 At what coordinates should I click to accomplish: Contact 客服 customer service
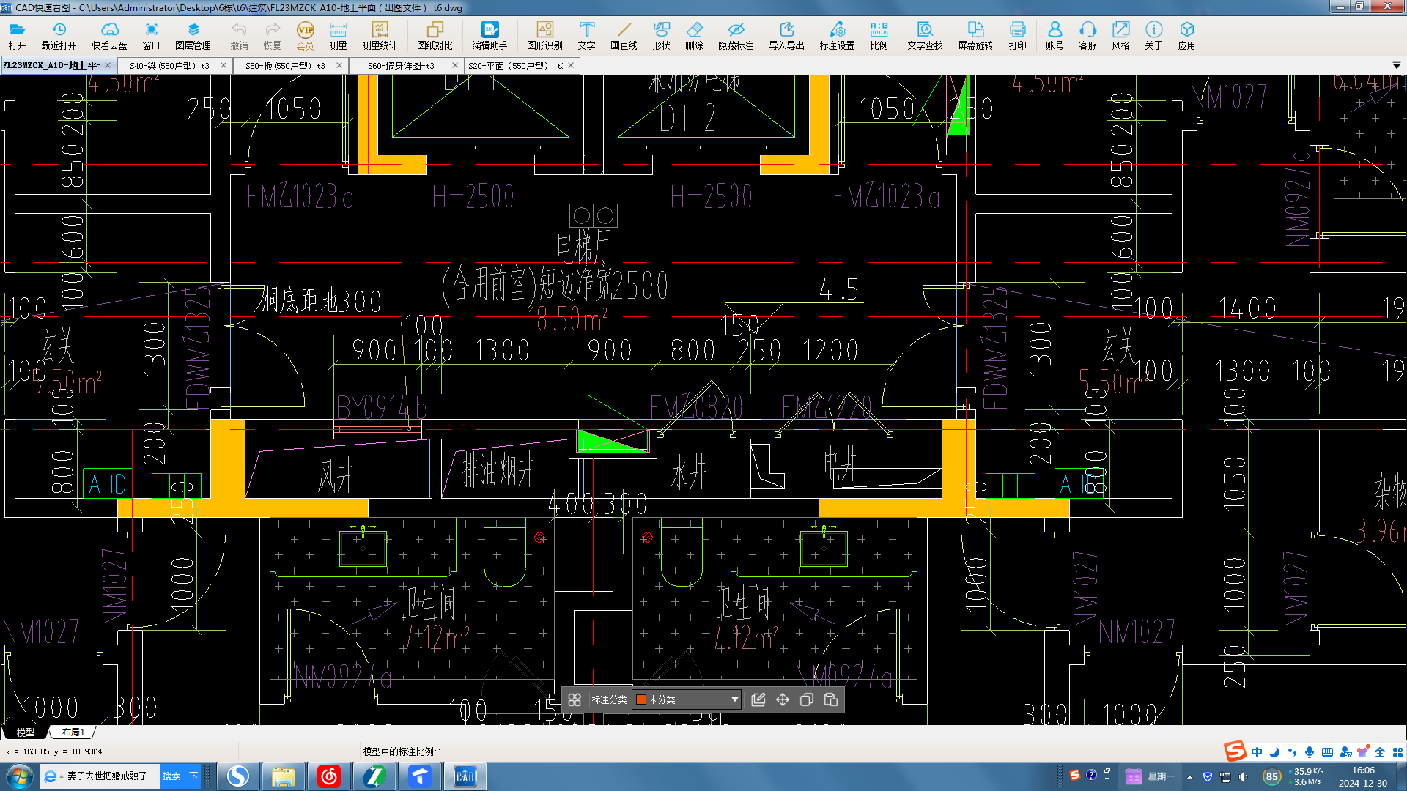tap(1087, 35)
